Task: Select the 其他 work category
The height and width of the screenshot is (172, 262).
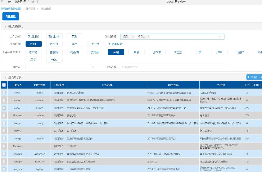Action: (x=75, y=36)
